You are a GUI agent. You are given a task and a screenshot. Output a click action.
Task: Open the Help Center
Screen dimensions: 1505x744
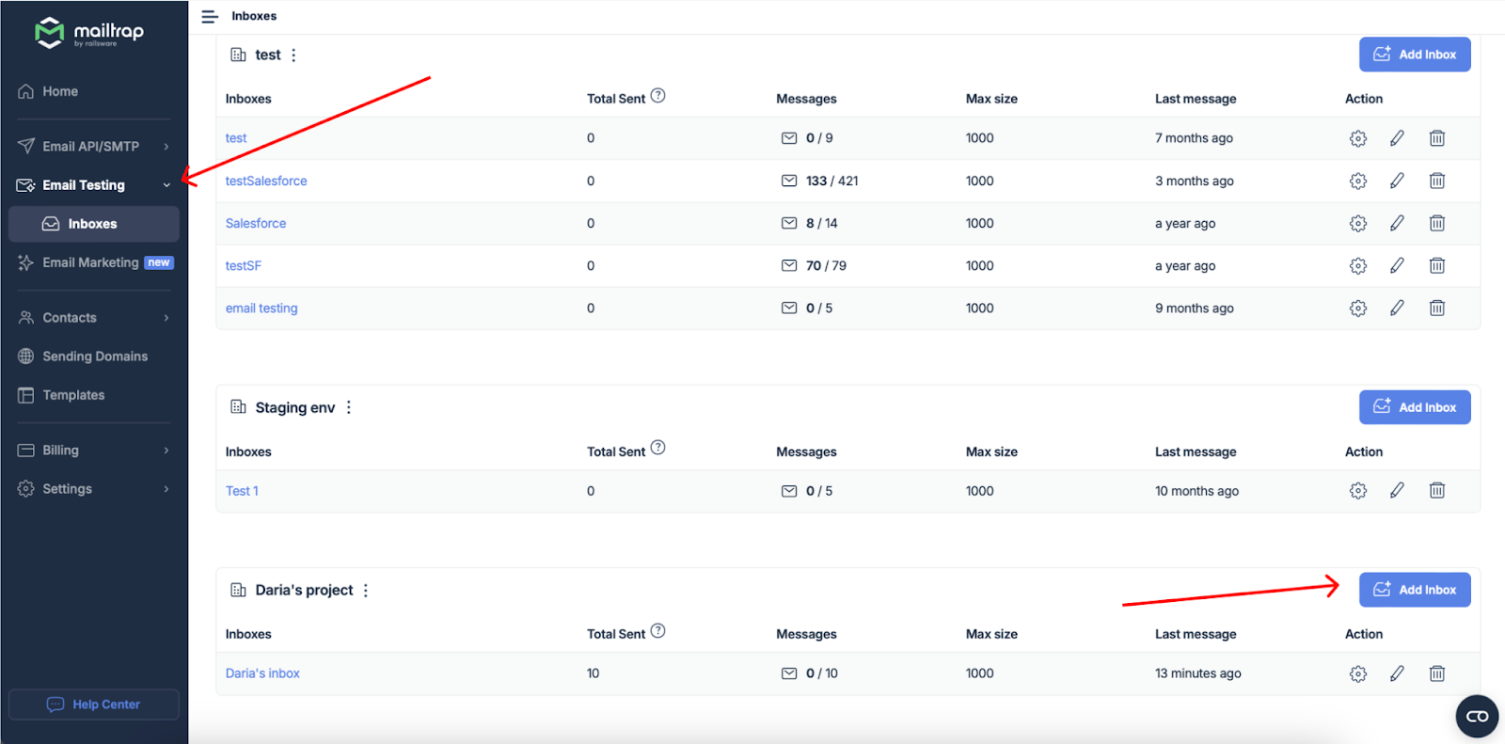[x=94, y=704]
